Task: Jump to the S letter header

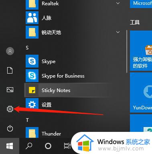Action: click(x=27, y=47)
